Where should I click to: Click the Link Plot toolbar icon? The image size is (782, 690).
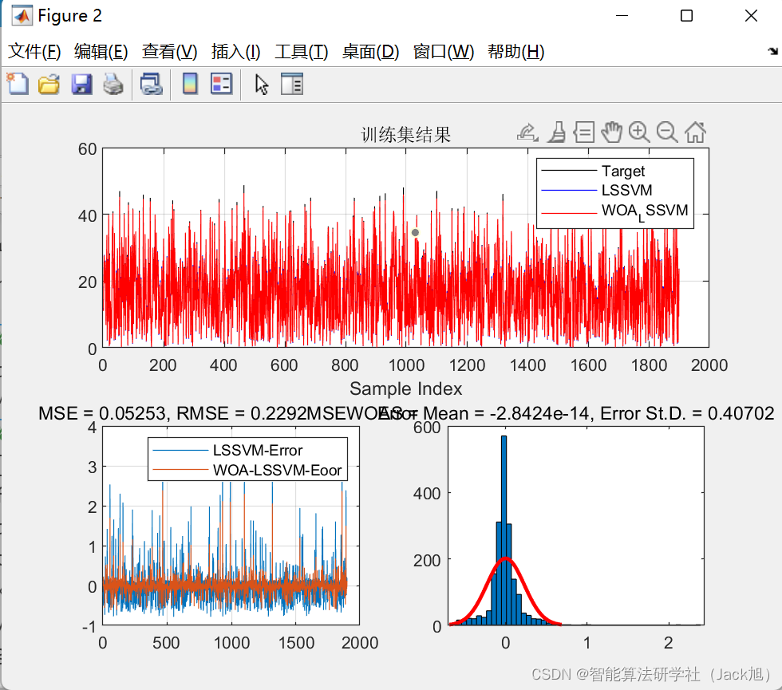152,84
